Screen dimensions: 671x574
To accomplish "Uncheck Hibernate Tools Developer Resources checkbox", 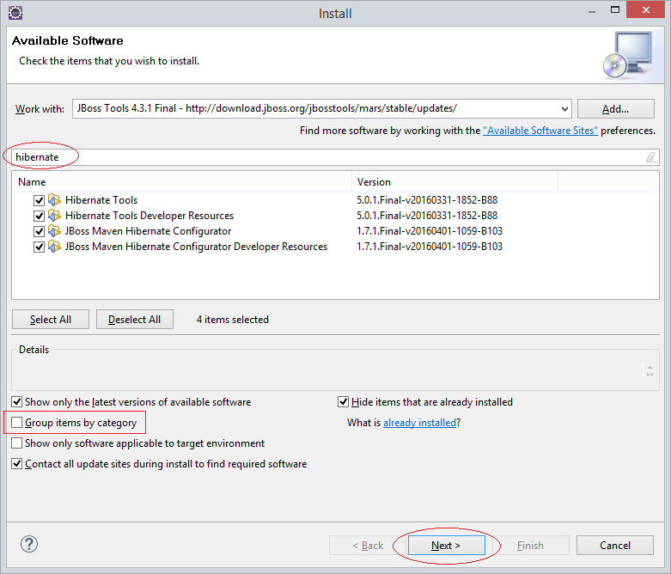I will (x=39, y=216).
